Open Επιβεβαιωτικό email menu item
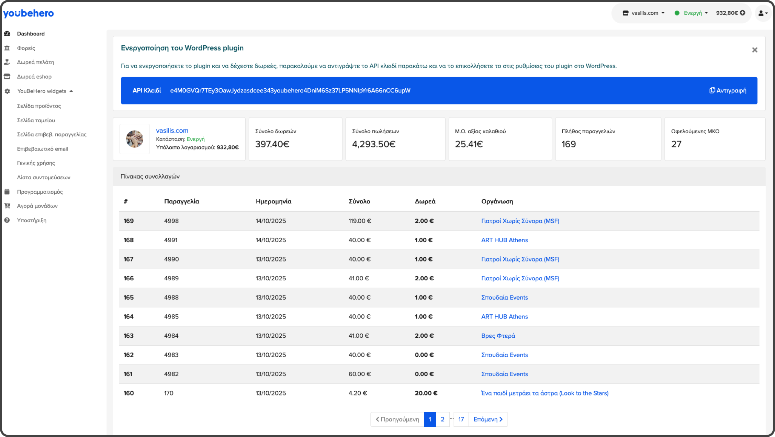This screenshot has width=775, height=437. click(x=43, y=149)
